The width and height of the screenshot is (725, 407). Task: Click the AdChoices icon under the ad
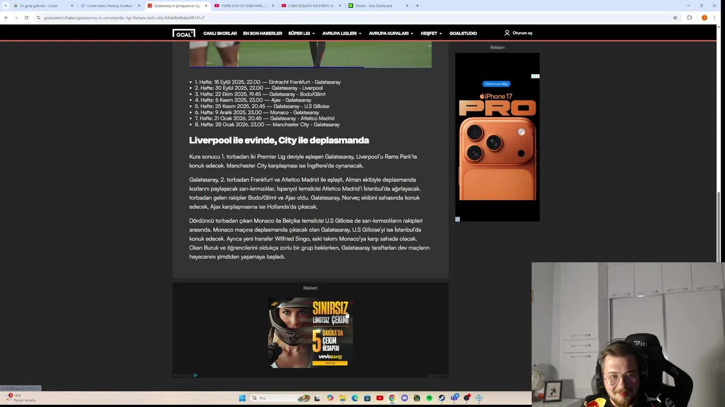pyautogui.click(x=195, y=375)
